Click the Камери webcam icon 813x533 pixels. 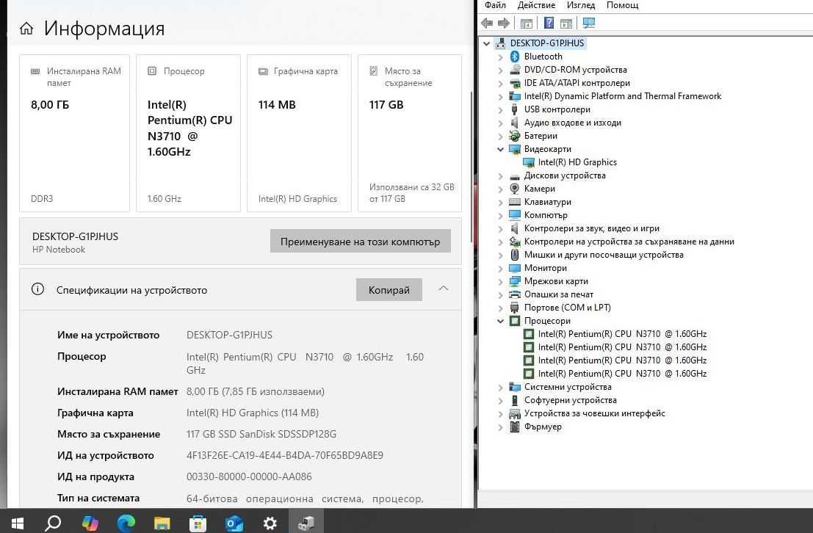pos(514,189)
